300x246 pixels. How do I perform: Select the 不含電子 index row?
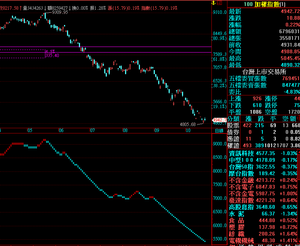[x=262, y=187]
